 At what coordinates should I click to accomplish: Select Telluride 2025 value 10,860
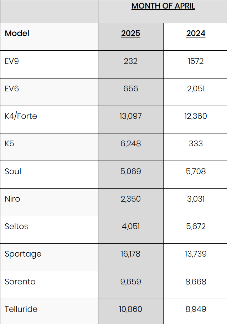coord(131,309)
